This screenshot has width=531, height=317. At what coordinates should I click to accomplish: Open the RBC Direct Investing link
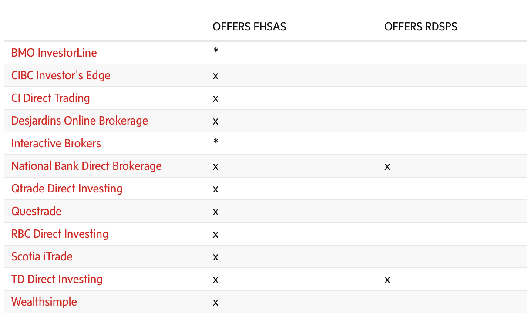point(60,234)
